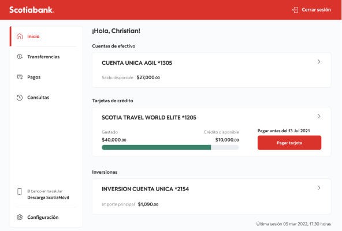Click the Pagos wallet icon
Screen dimensions: 342x231
[x=20, y=77]
